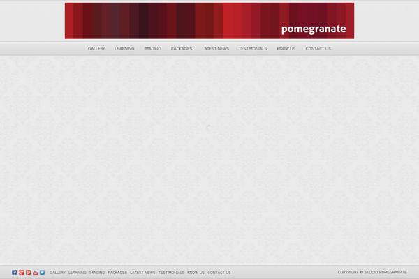The height and width of the screenshot is (279, 419).
Task: Follow the footer Learning link
Action: coord(78,273)
